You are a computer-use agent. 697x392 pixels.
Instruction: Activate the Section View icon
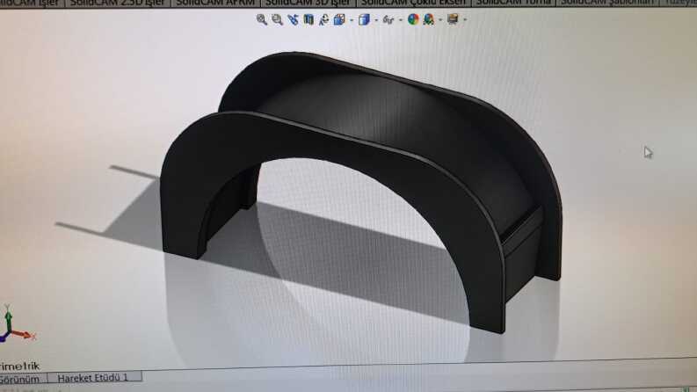pos(309,19)
